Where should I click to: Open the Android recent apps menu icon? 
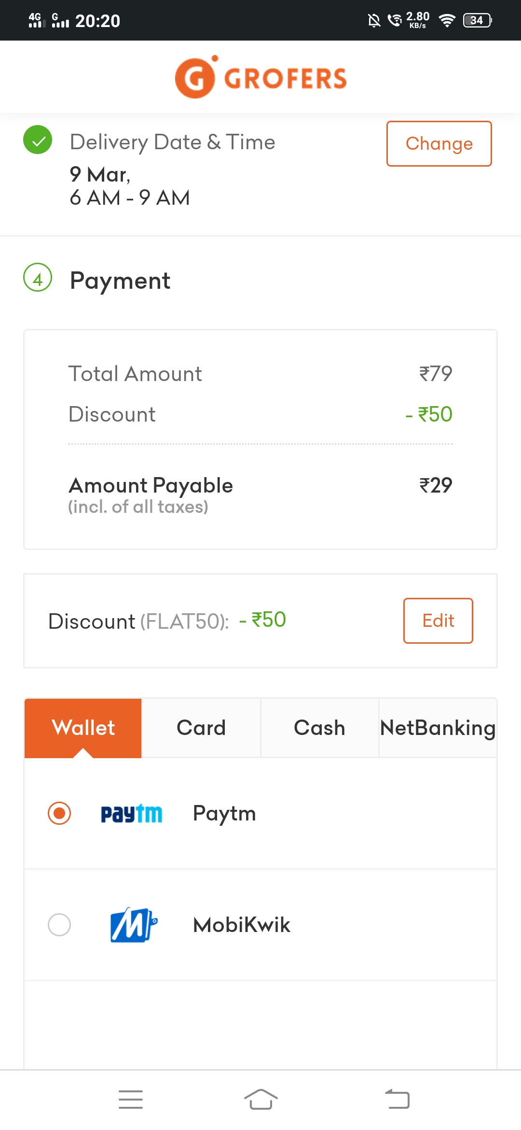point(131,1100)
